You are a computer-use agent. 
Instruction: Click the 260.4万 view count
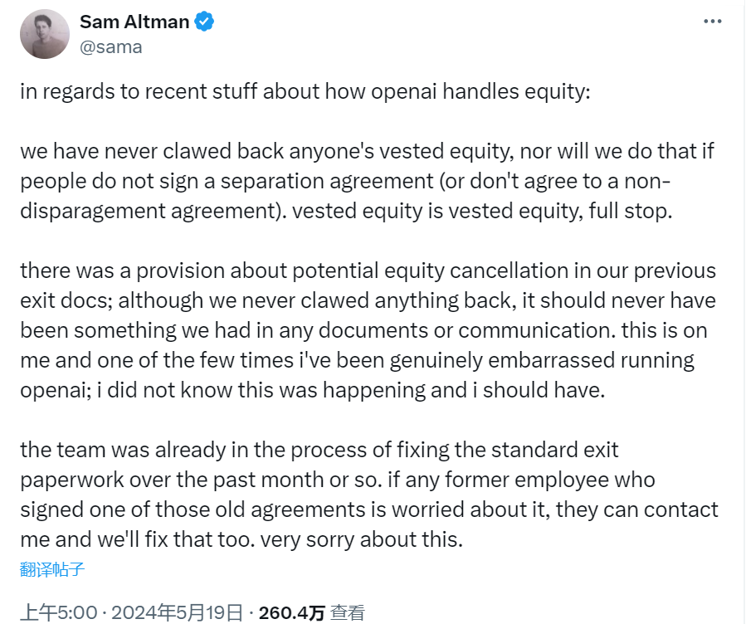[291, 612]
